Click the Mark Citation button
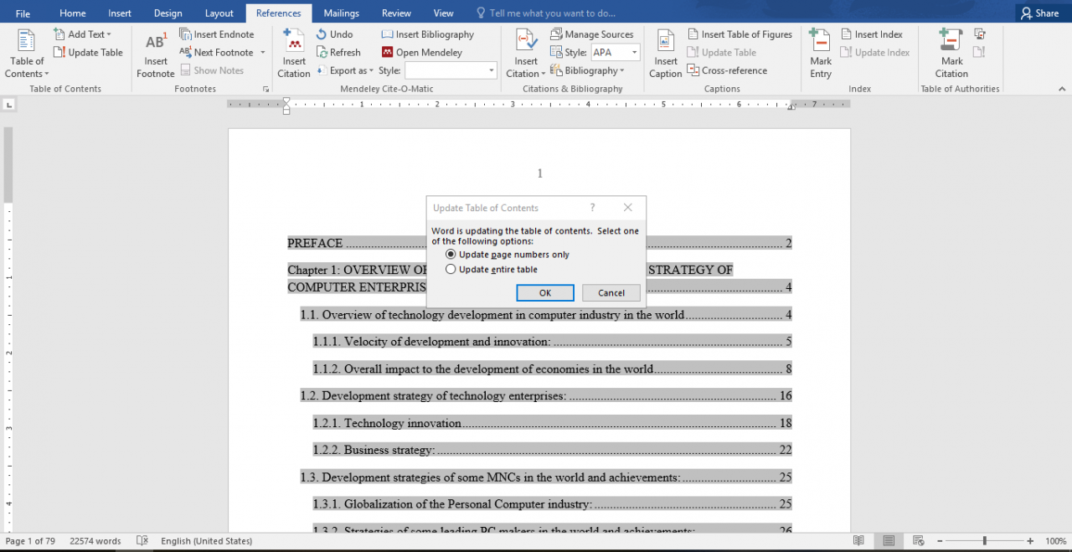 951,54
